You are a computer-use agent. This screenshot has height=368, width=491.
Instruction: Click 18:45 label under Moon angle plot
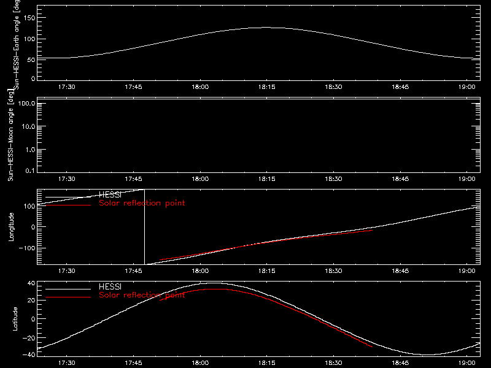[400, 178]
